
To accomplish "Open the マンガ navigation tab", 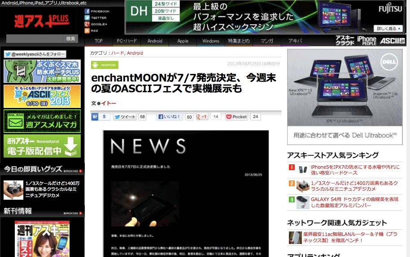I will [x=267, y=41].
